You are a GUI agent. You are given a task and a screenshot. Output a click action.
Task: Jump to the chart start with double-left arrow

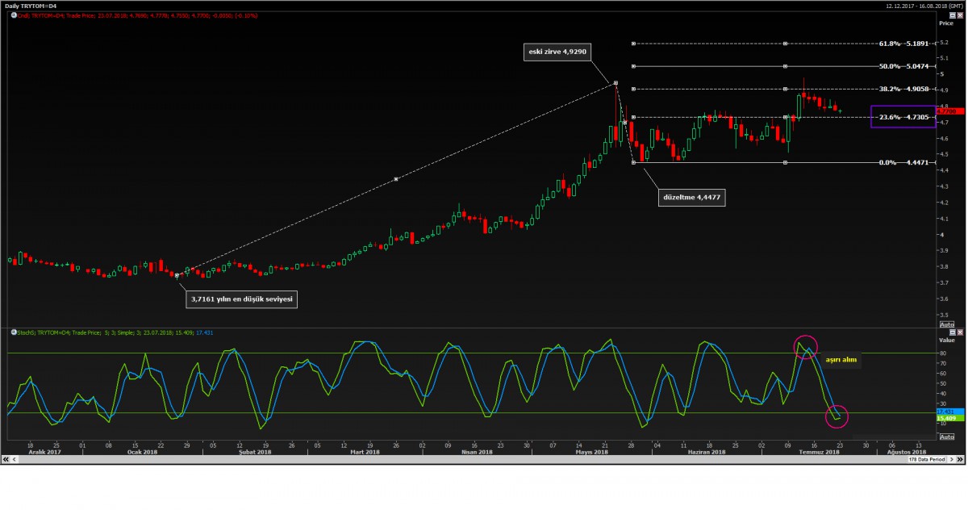tap(5, 459)
